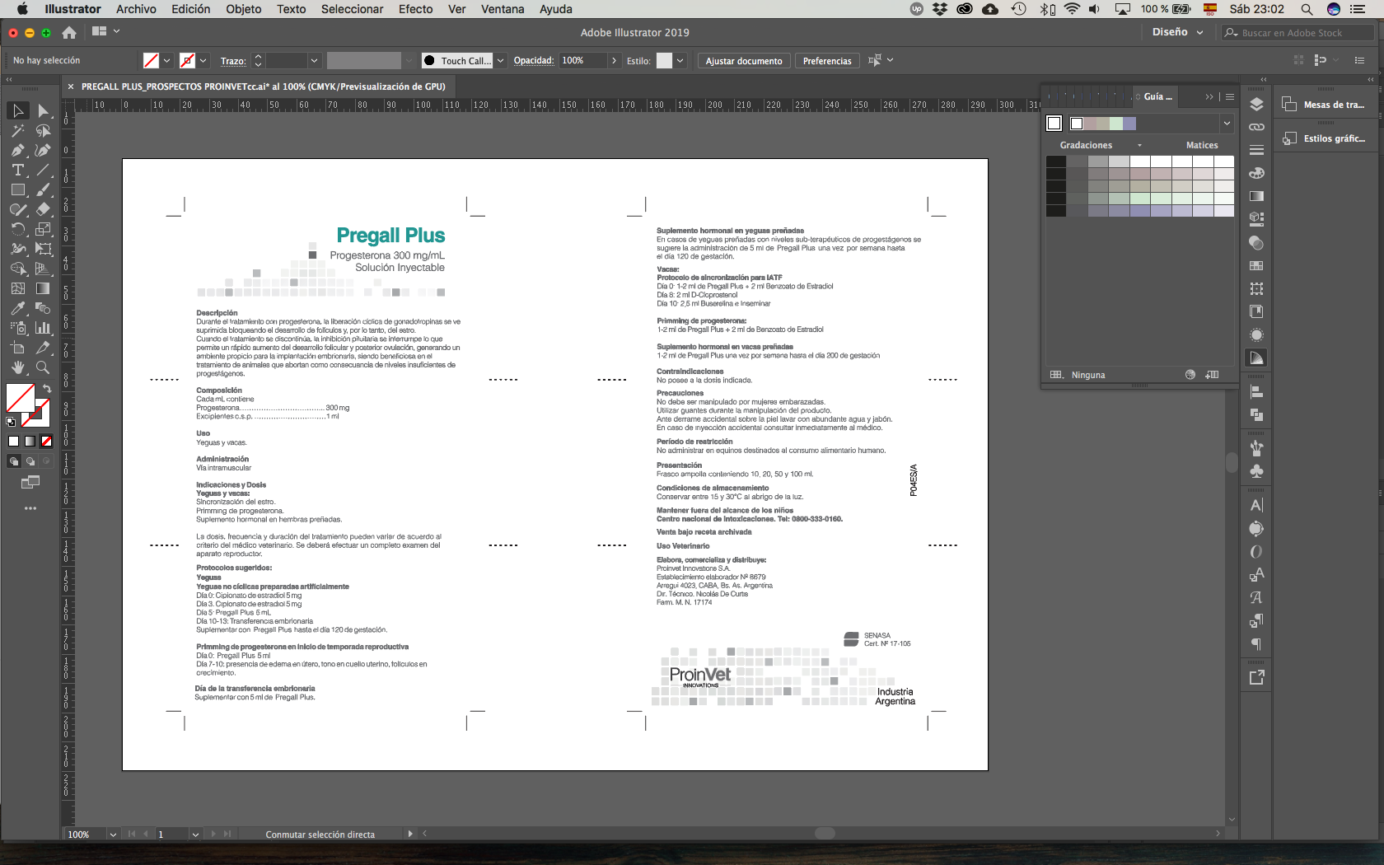Screen dimensions: 1384x865
Task: Open the Asset Export panel icon
Action: (x=1256, y=677)
